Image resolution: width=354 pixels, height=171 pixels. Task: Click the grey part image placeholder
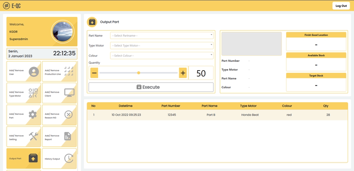click(x=251, y=44)
